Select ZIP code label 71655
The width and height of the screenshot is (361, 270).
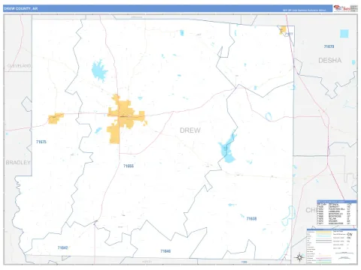129,166
